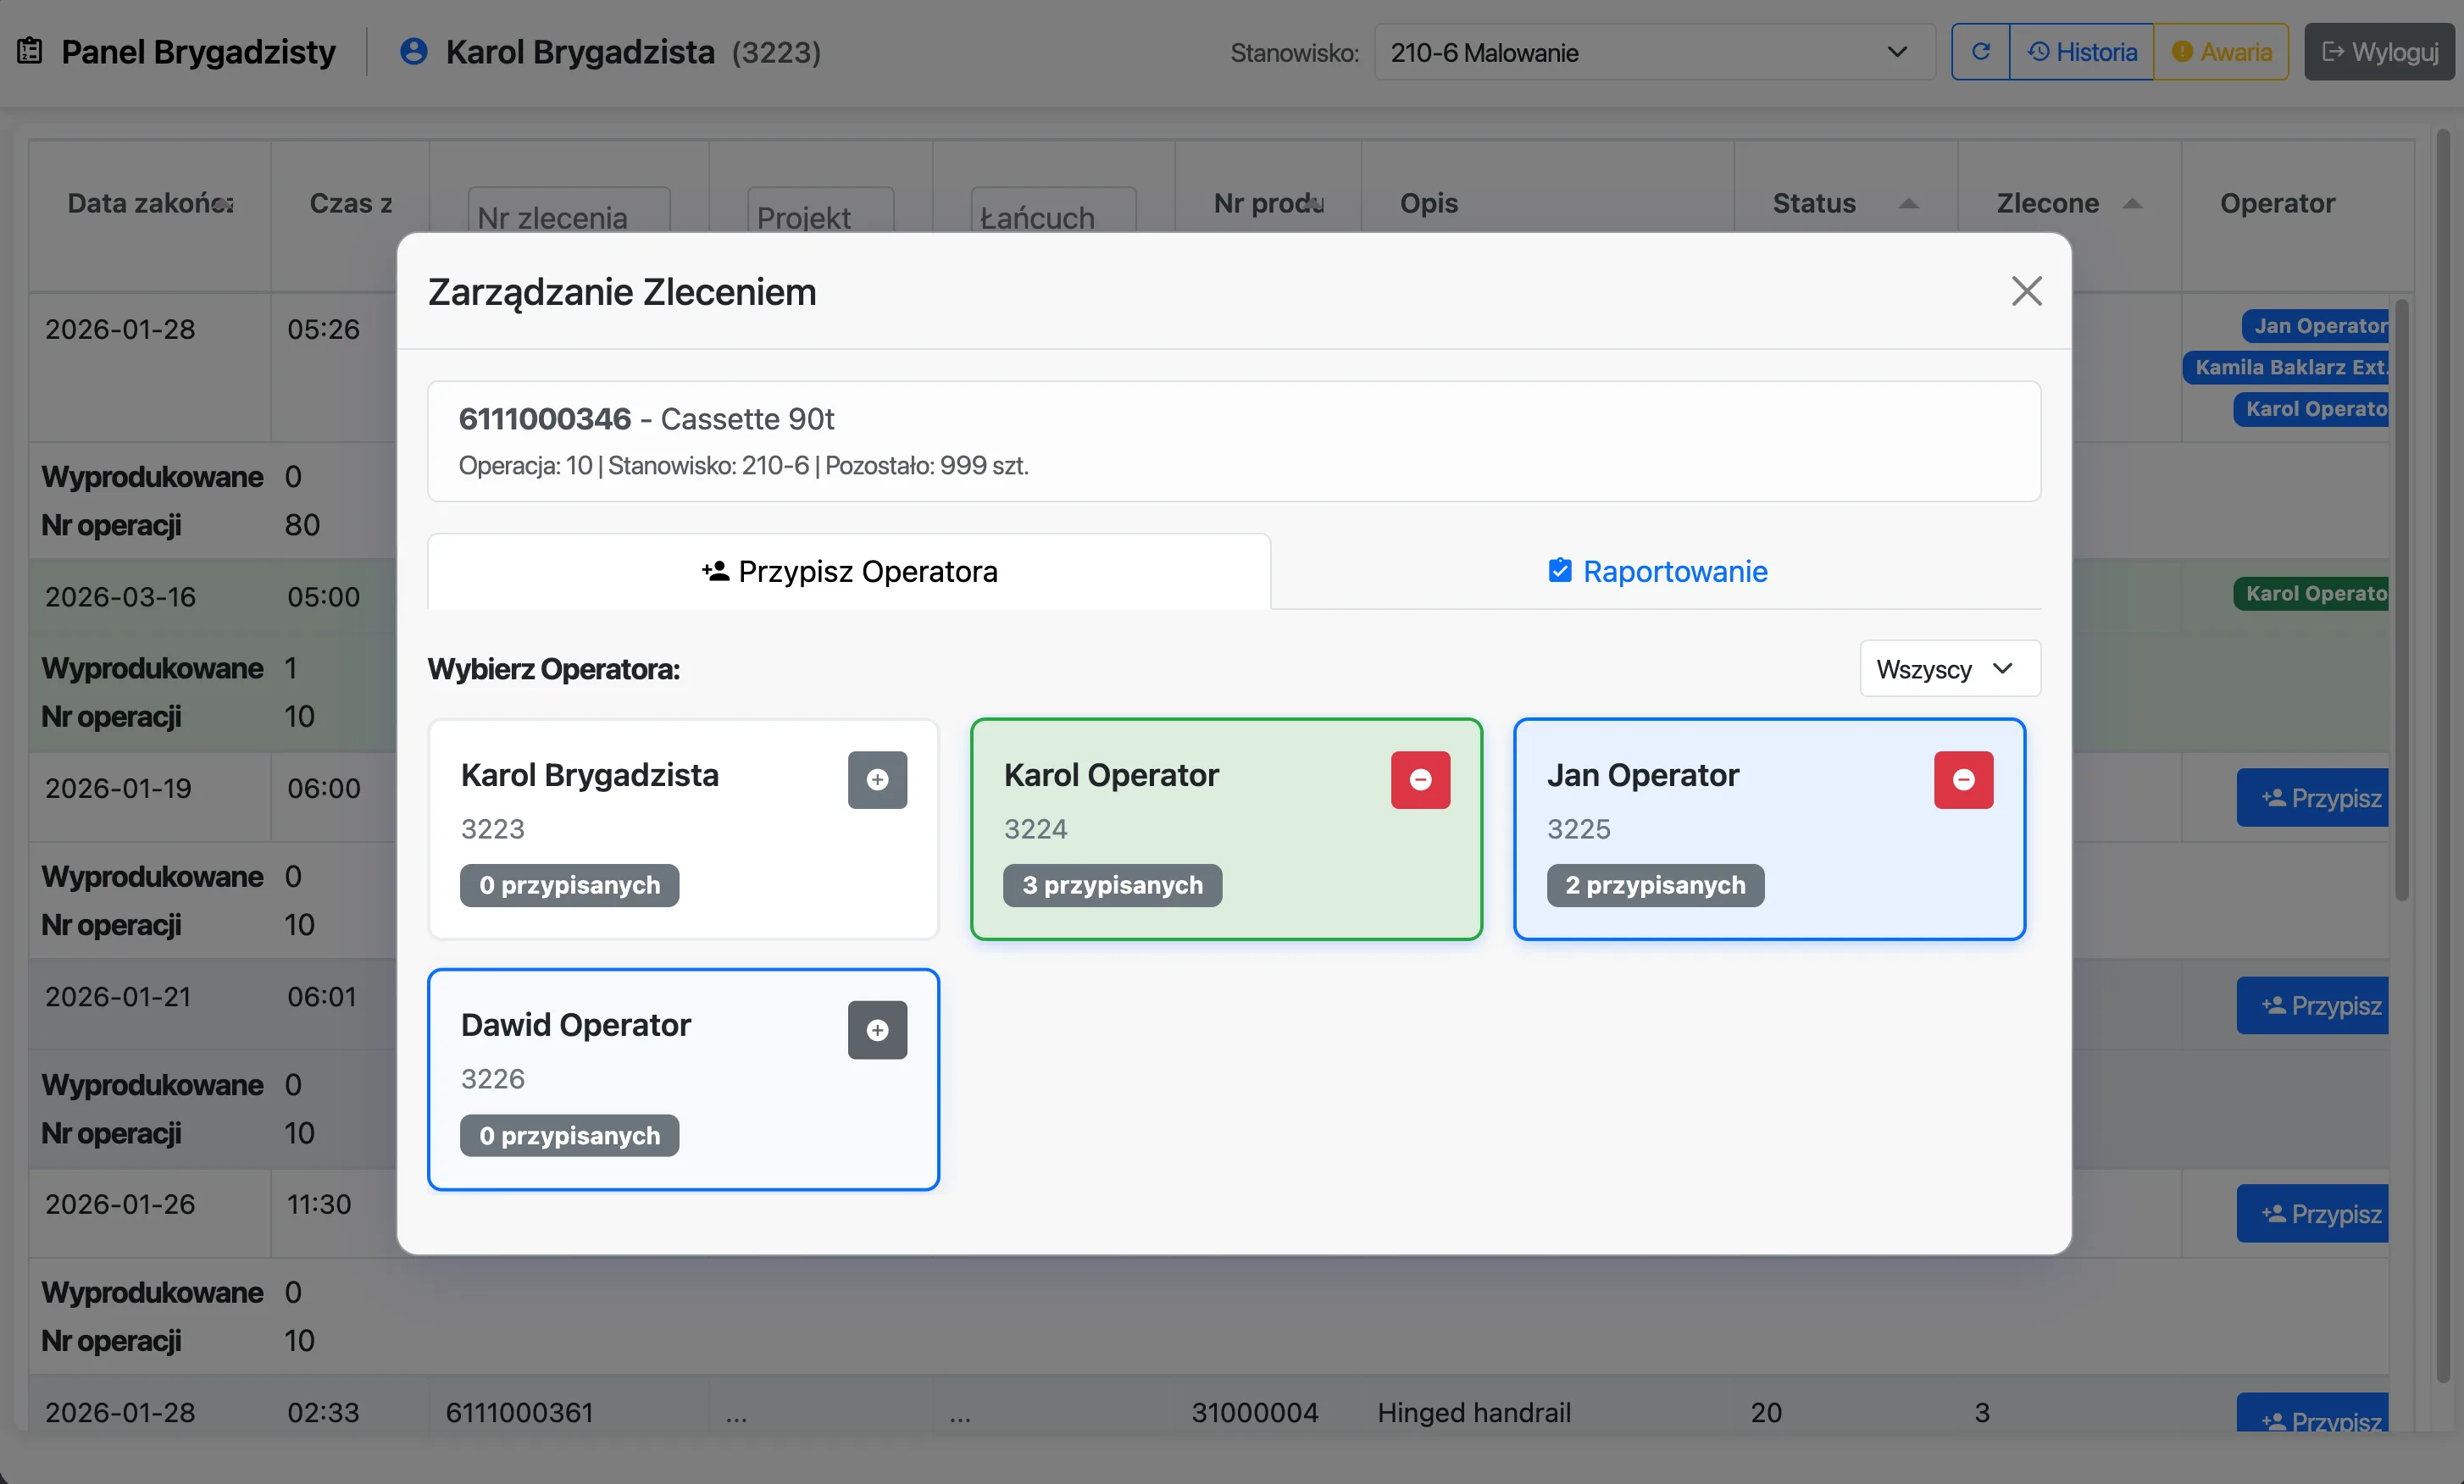Click the user avatar icon next to Karol Brygadzista
This screenshot has height=1484, width=2464.
point(413,52)
